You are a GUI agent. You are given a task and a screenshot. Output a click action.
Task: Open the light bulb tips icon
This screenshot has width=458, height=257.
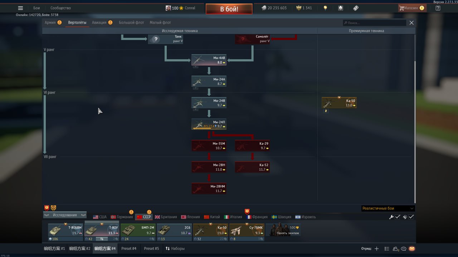coord(325,8)
